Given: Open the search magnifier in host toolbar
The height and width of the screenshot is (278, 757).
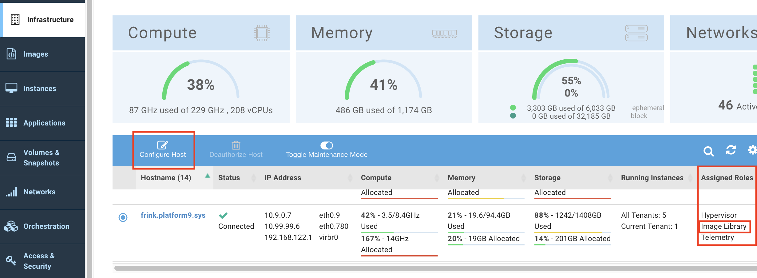Looking at the screenshot, I should click(708, 151).
